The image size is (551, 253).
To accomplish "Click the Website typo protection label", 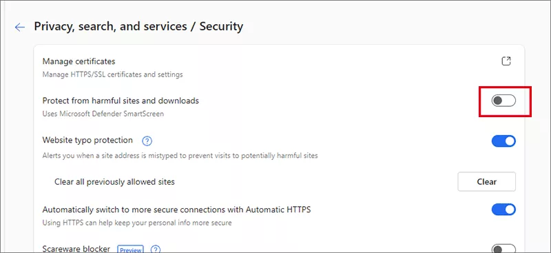I will pyautogui.click(x=87, y=140).
